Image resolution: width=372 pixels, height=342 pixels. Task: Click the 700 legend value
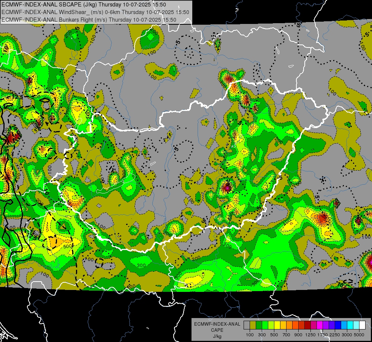click(287, 335)
